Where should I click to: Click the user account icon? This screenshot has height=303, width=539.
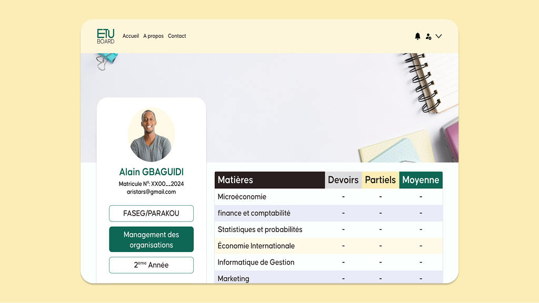428,36
